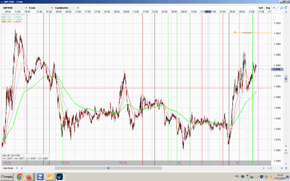Viewport: 290px width, 181px height.
Task: Click the price scale up arrow
Action: 286,12
